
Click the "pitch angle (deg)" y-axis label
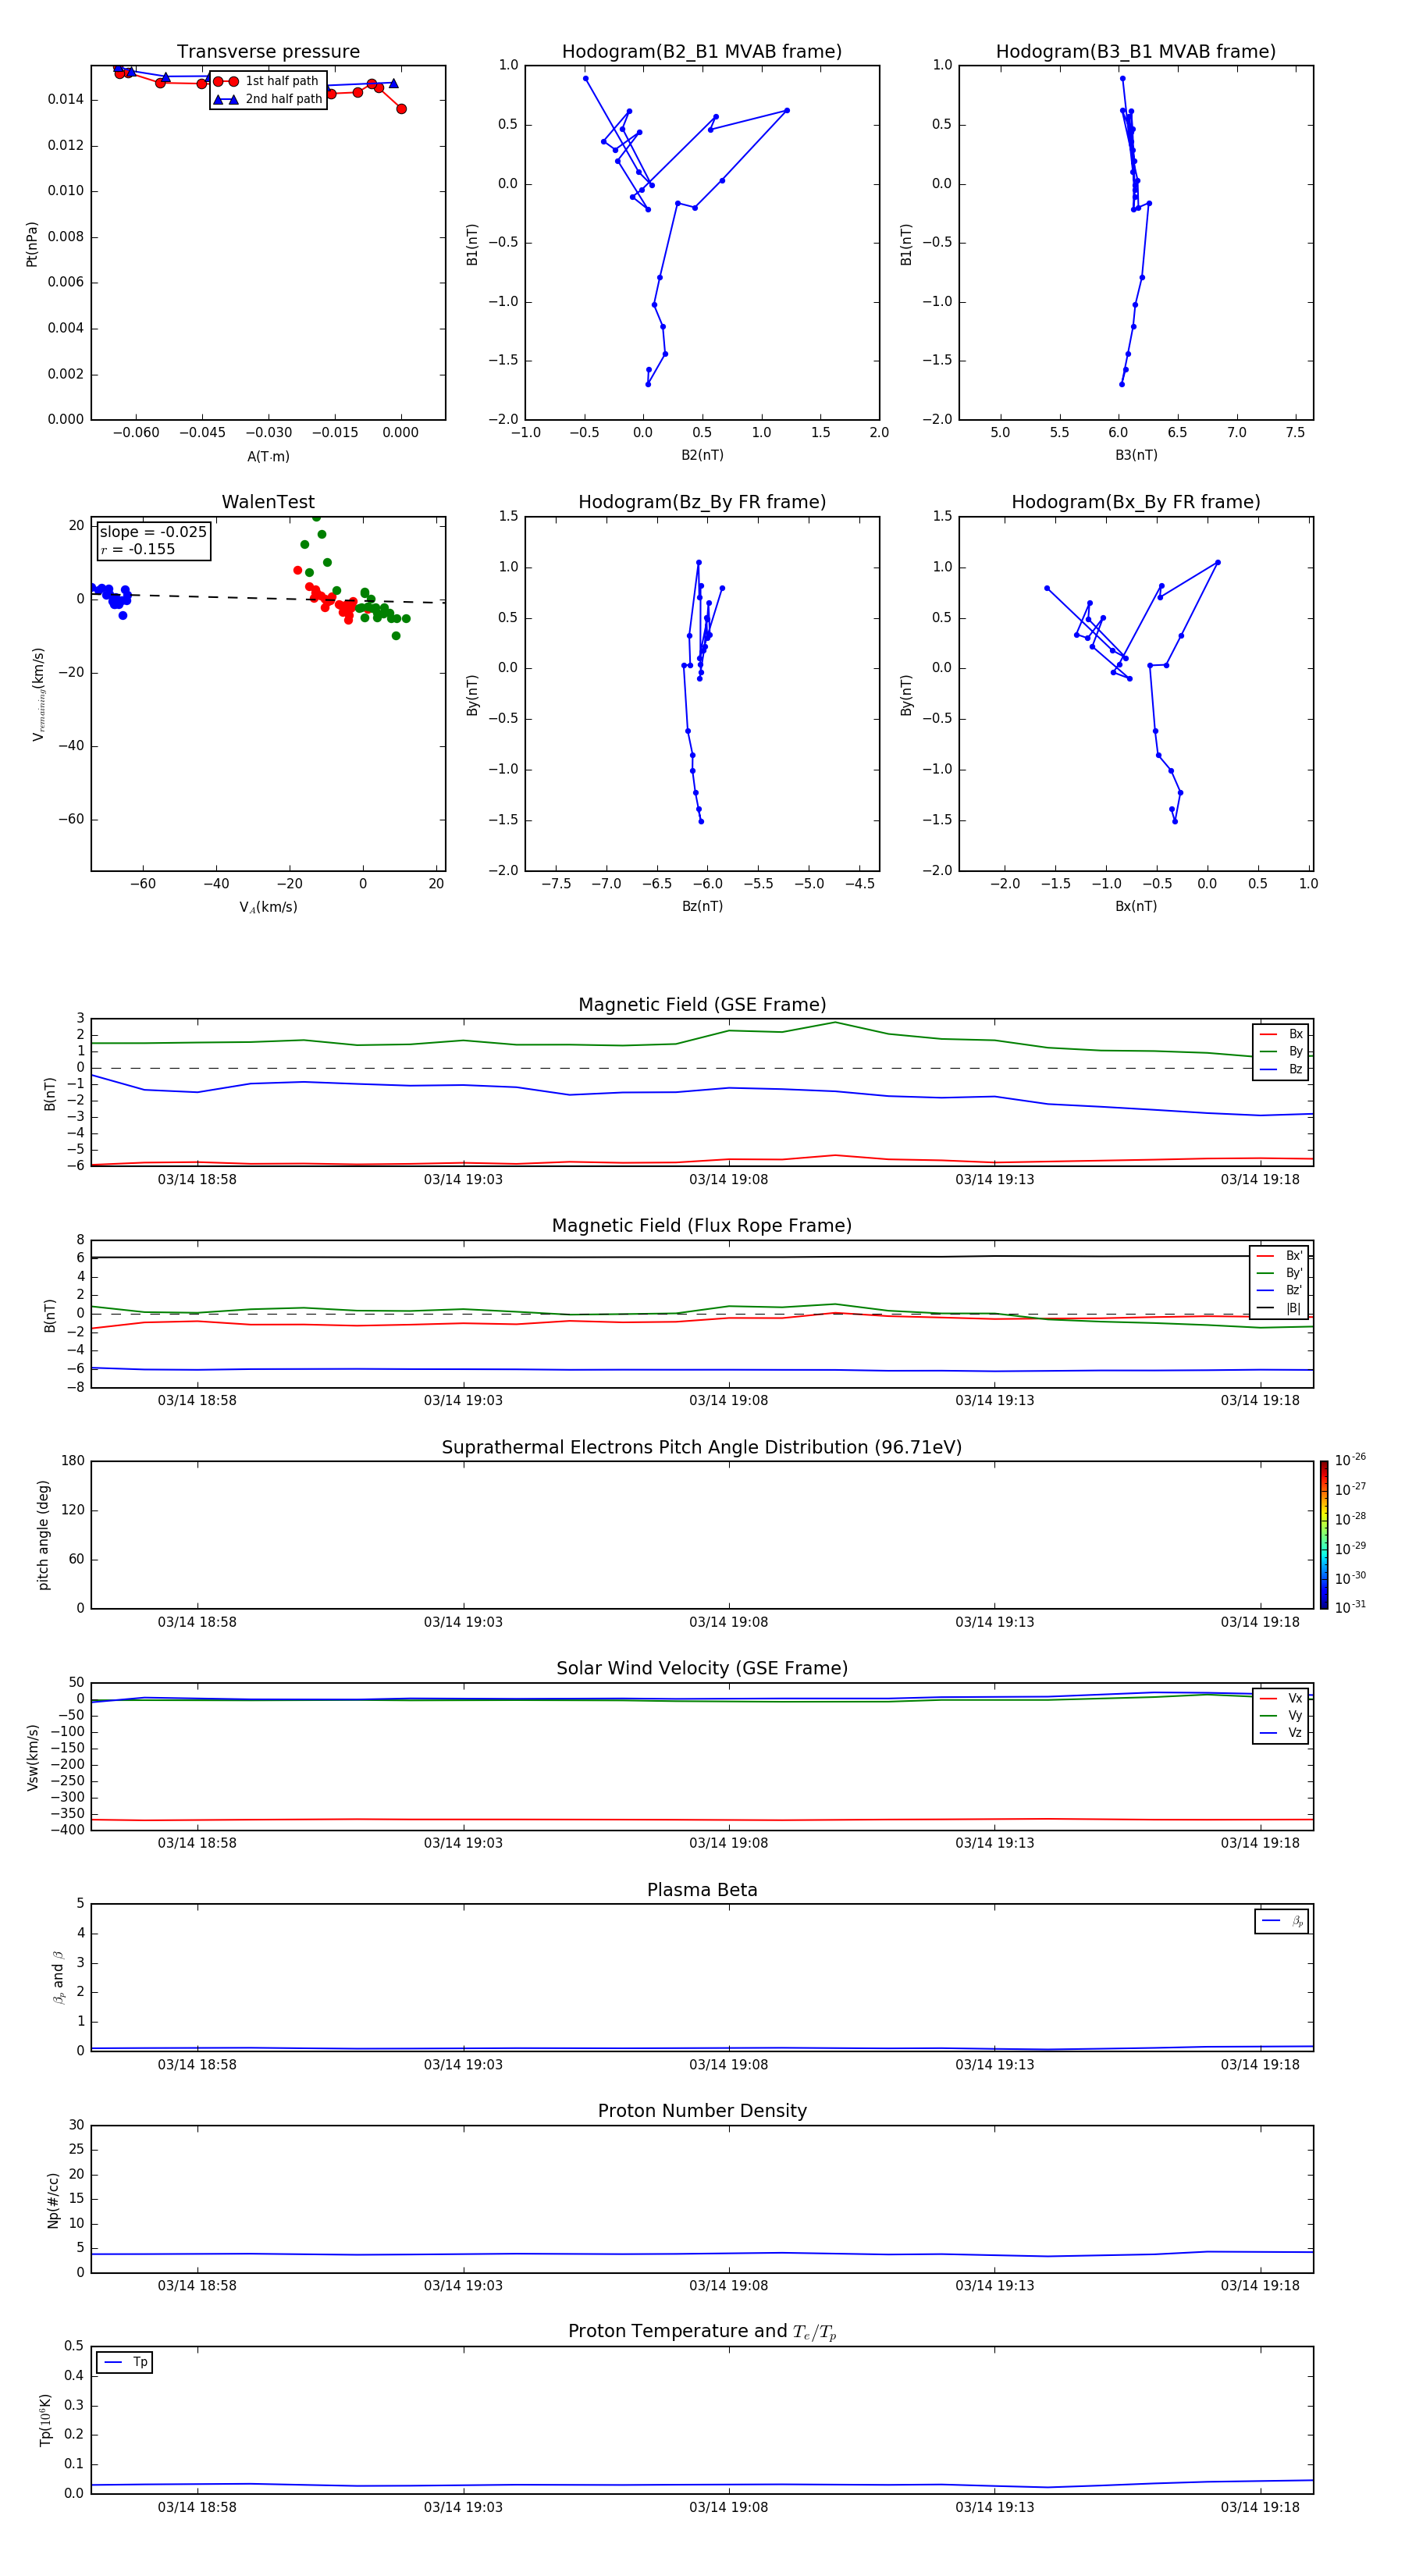43,1535
